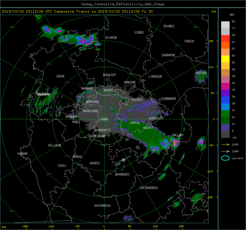Click the SINDHANUR city label
This screenshot has width=246, height=230.
click(x=168, y=99)
